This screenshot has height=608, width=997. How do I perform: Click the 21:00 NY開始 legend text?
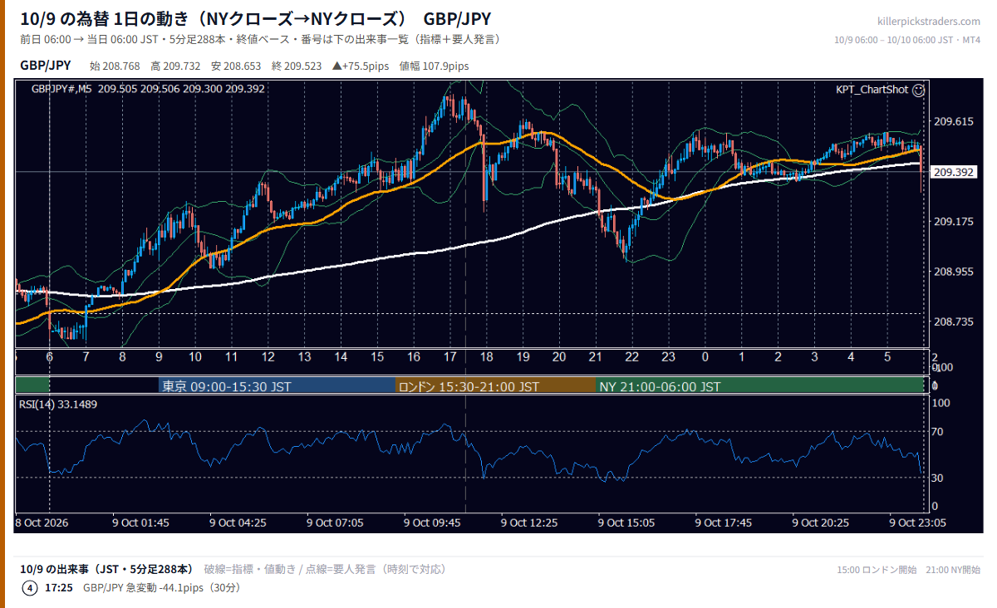(x=954, y=570)
